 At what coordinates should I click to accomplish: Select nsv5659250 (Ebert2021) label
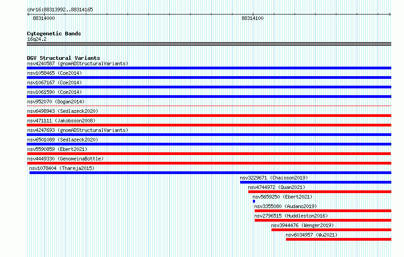pyautogui.click(x=282, y=197)
